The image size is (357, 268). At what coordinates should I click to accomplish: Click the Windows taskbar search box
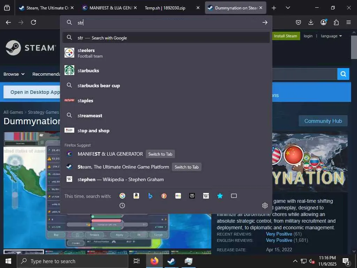[73, 261]
